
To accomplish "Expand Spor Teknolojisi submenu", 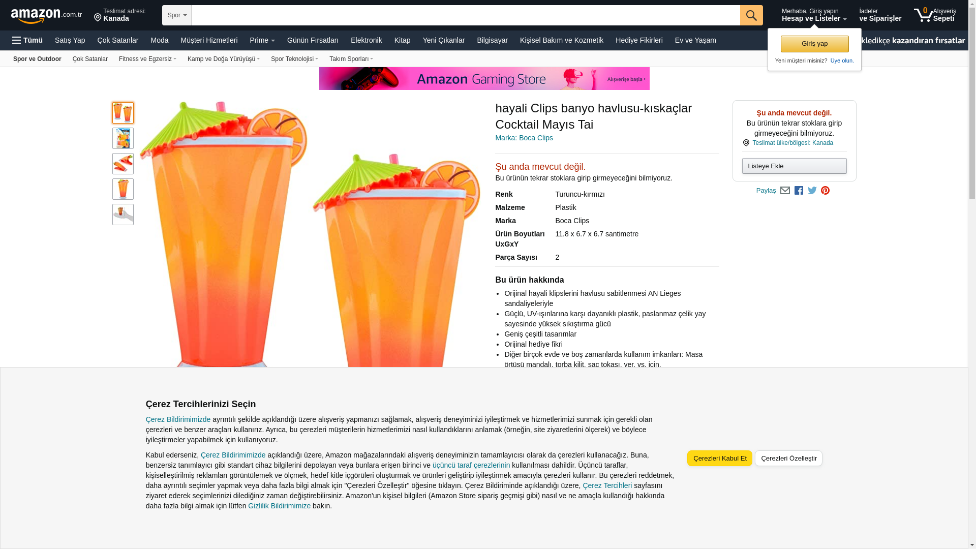I will coord(294,59).
